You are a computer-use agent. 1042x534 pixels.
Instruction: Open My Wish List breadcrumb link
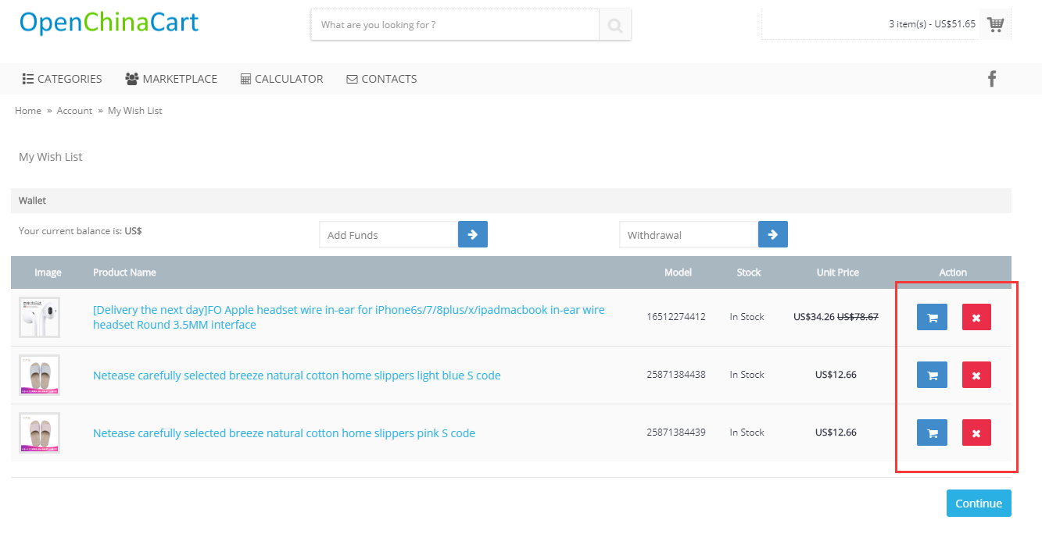coord(135,111)
